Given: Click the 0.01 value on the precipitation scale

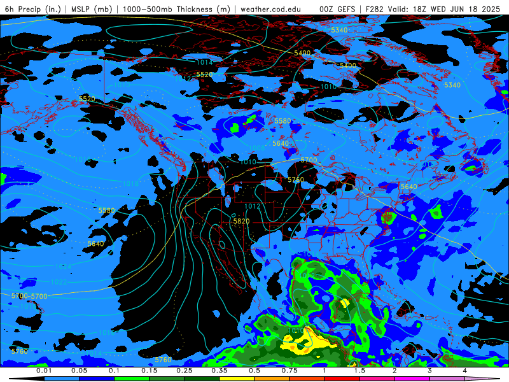Looking at the screenshot, I should [44, 371].
